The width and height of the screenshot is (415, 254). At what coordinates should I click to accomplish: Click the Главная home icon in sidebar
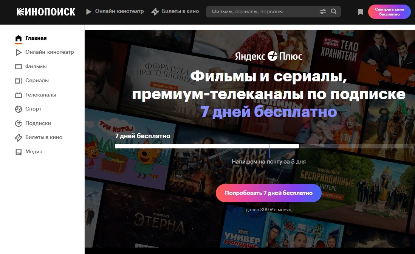[x=18, y=39]
